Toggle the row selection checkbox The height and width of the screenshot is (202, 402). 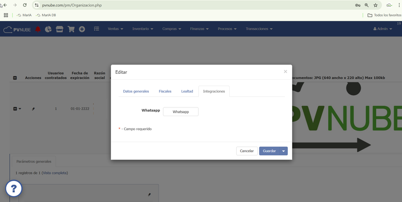pos(15,109)
